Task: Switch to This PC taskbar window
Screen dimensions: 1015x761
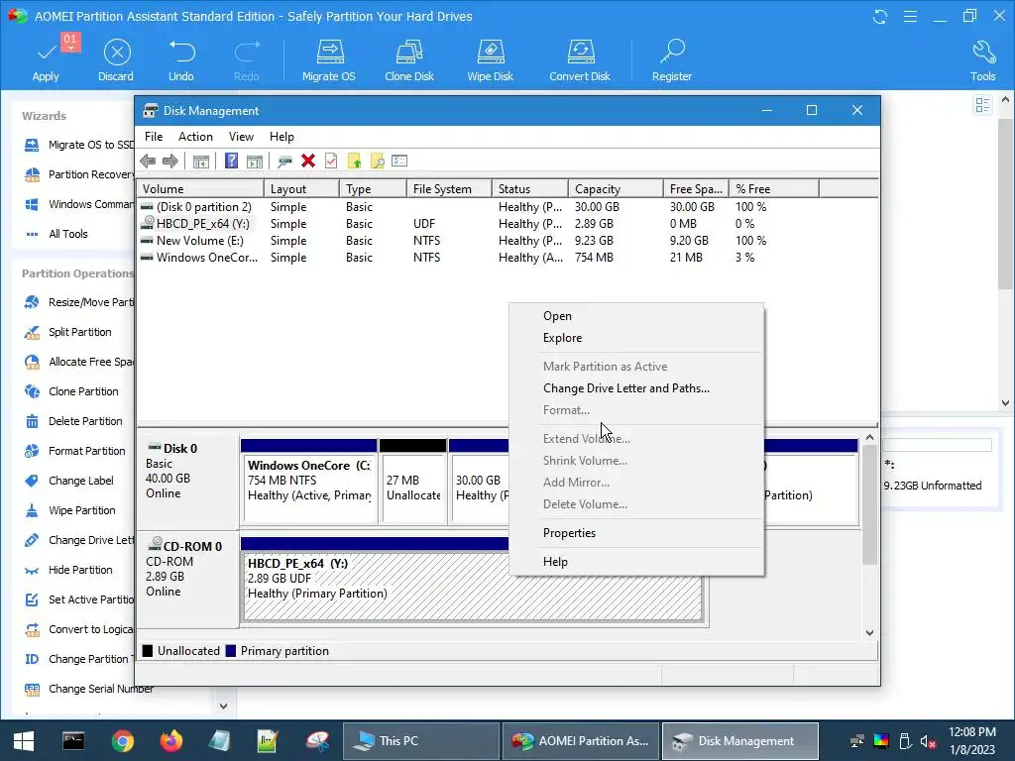Action: point(420,741)
